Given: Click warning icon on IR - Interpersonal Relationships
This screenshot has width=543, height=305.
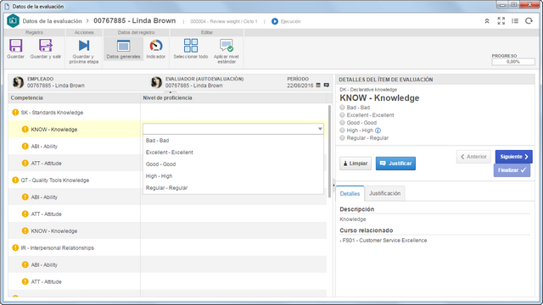Looking at the screenshot, I should coord(15,247).
